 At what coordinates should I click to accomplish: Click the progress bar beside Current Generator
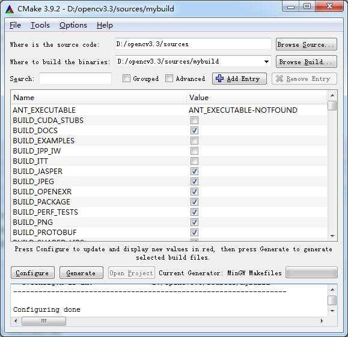(x=311, y=273)
